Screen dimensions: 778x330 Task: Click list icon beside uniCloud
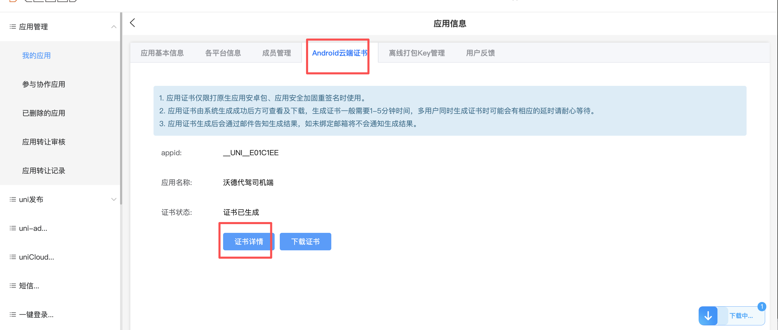coord(13,257)
